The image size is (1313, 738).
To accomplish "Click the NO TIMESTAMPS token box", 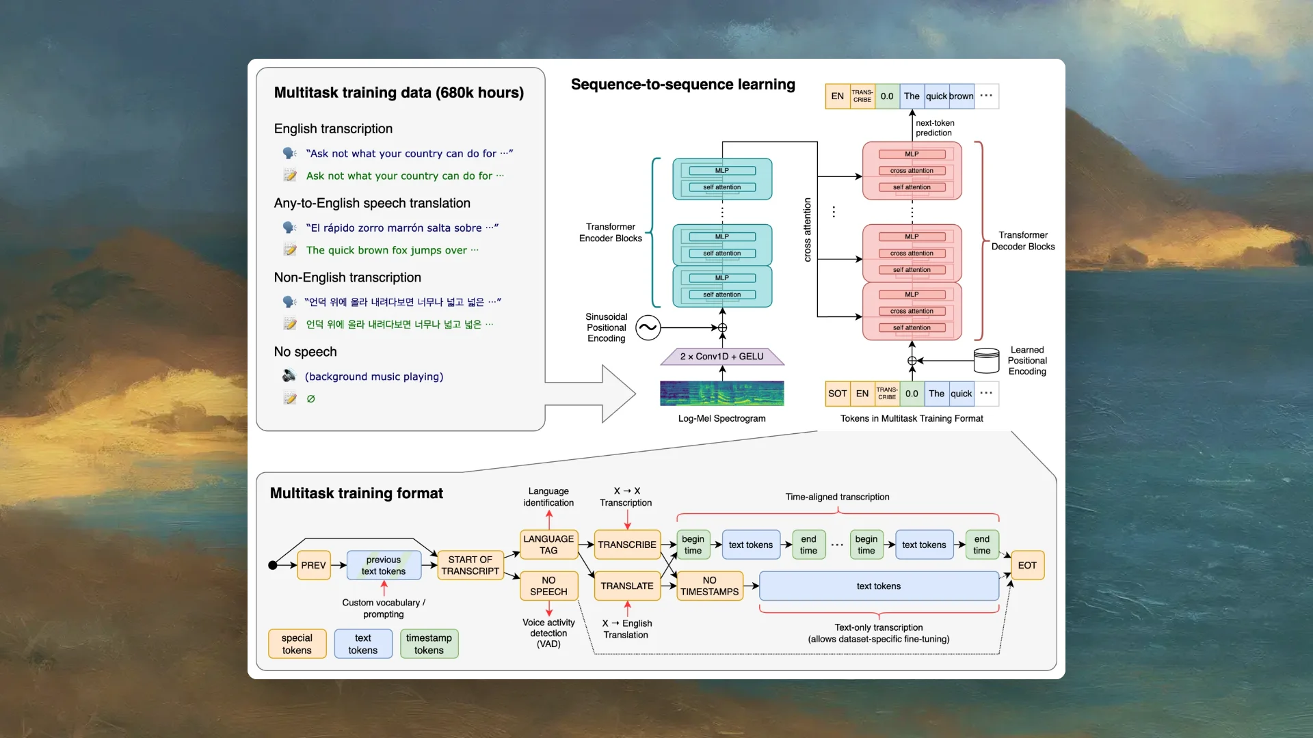I will point(710,586).
